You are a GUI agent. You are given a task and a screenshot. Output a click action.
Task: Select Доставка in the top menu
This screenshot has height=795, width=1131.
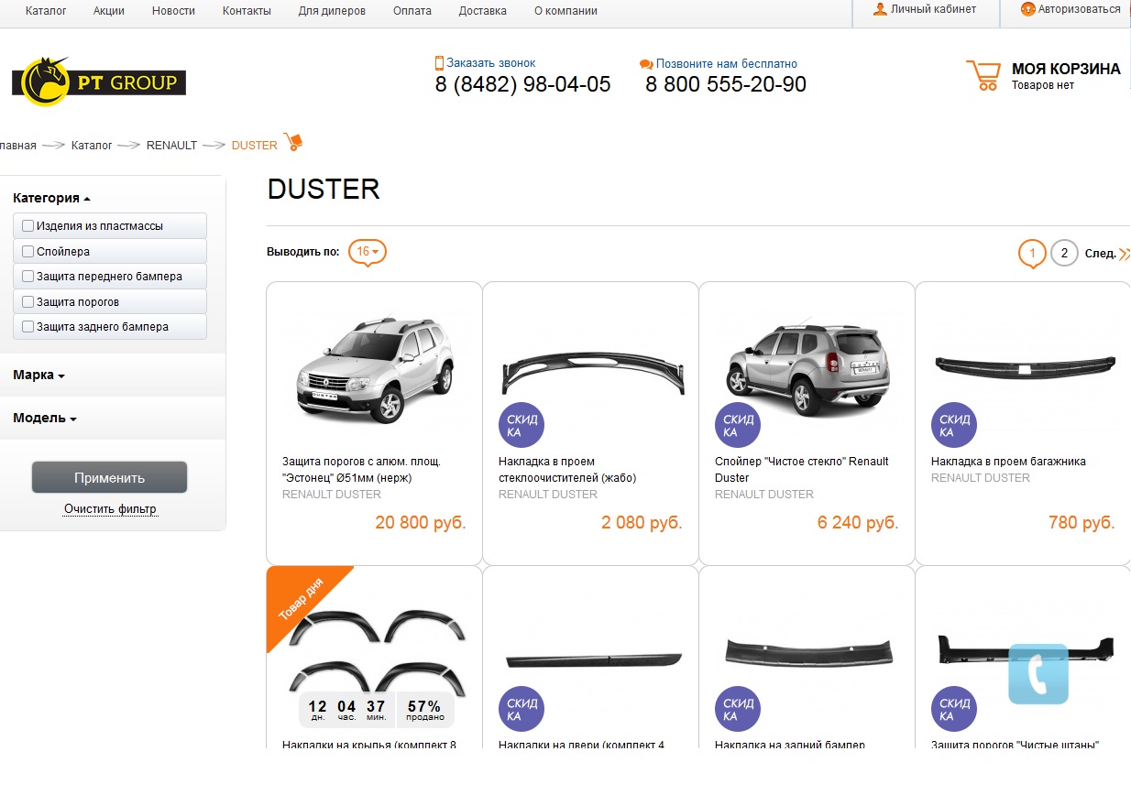click(x=482, y=11)
